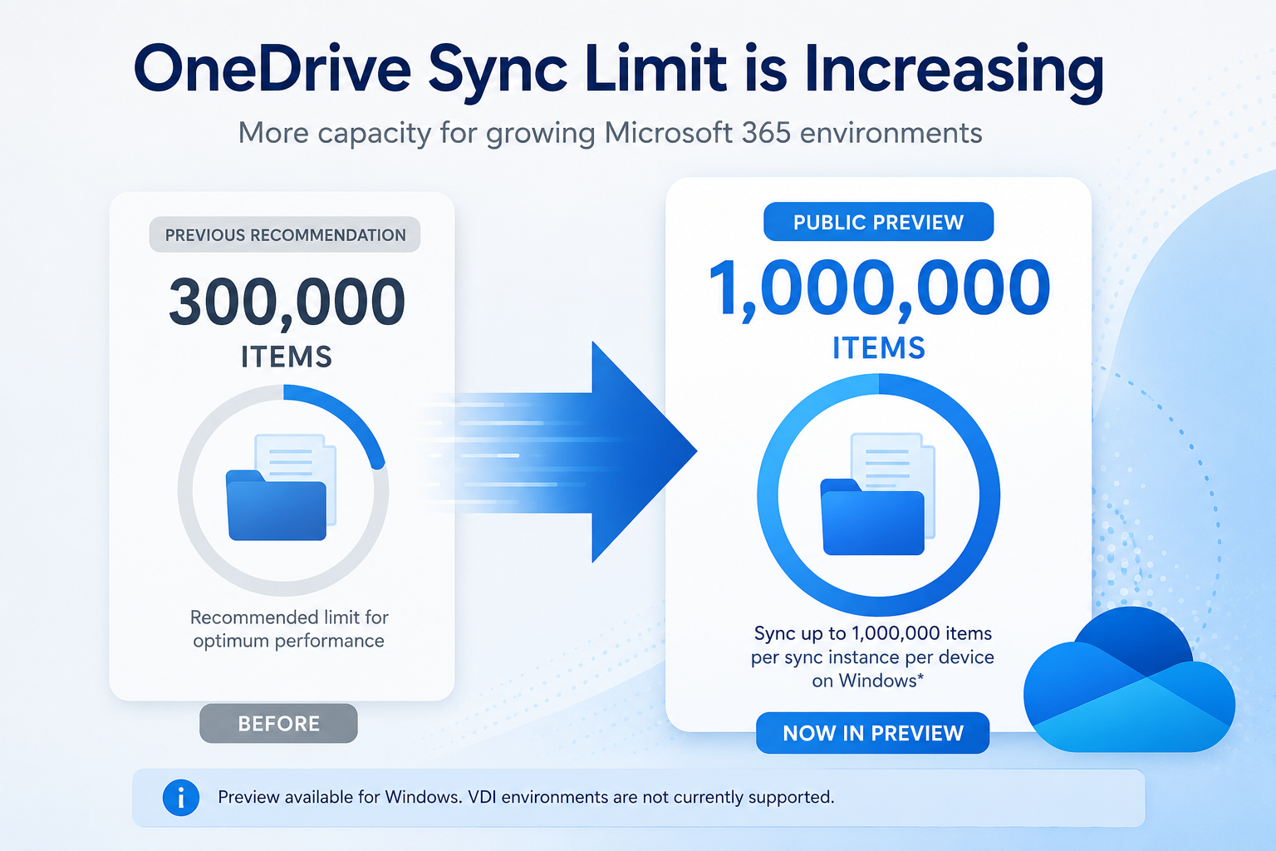This screenshot has height=851, width=1276.
Task: Click the blue info icon in the notice bar
Action: [180, 798]
